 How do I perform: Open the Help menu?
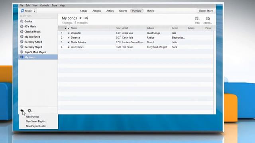(x=62, y=6)
